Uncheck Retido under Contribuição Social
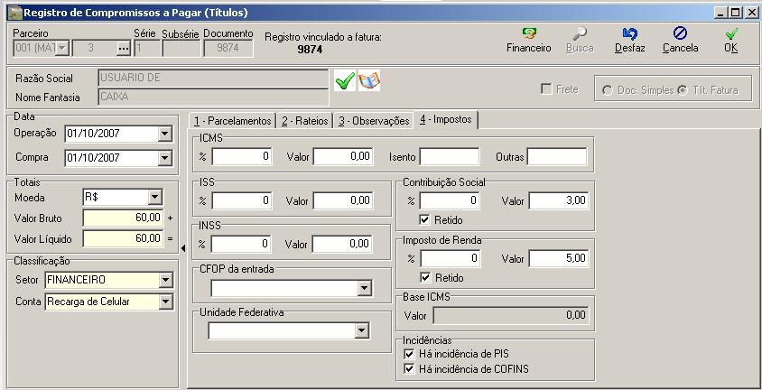Viewport: 762px width, 390px height. click(426, 219)
